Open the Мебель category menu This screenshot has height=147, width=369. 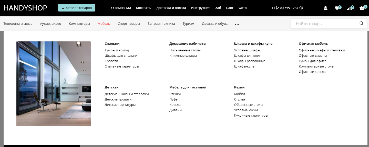104,24
